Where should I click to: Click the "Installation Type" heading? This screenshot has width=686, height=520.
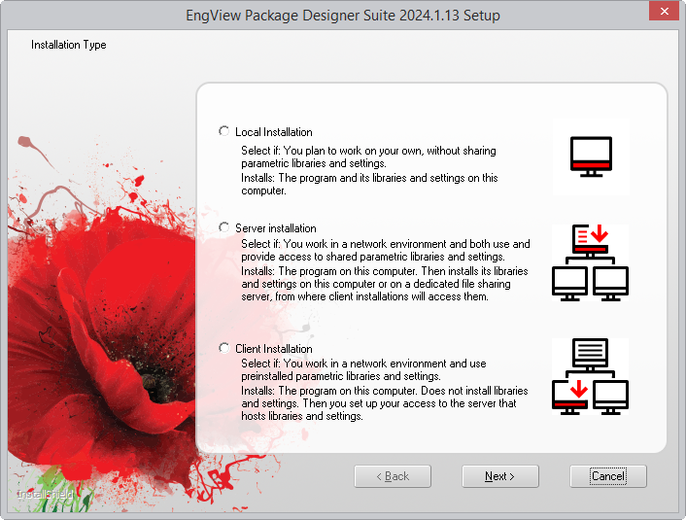click(x=69, y=45)
